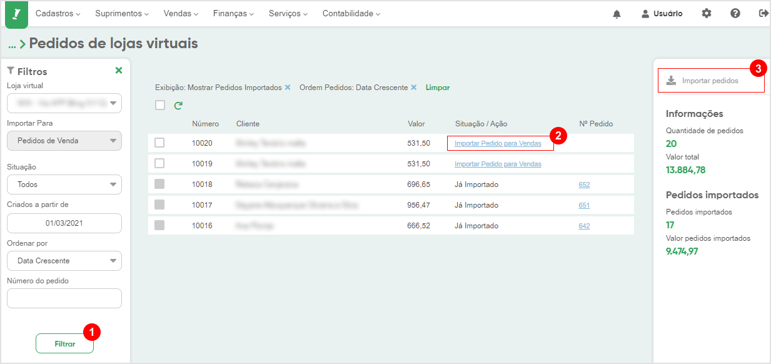Click Já Importado status for order 10018

pos(476,185)
